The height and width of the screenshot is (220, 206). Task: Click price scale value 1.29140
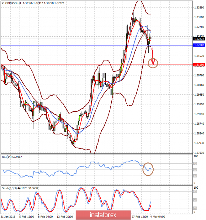[x=199, y=114]
